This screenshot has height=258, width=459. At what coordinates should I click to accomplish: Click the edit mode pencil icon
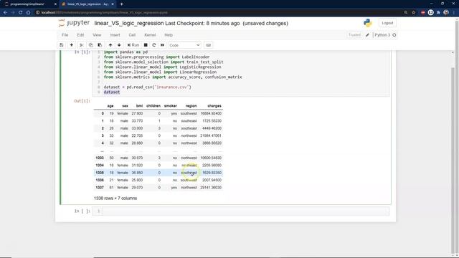pos(368,35)
